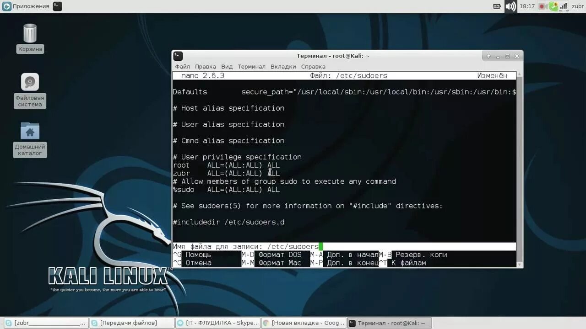Viewport: 586px width, 329px height.
Task: Click the Defaults secure_path line
Action: click(x=344, y=92)
